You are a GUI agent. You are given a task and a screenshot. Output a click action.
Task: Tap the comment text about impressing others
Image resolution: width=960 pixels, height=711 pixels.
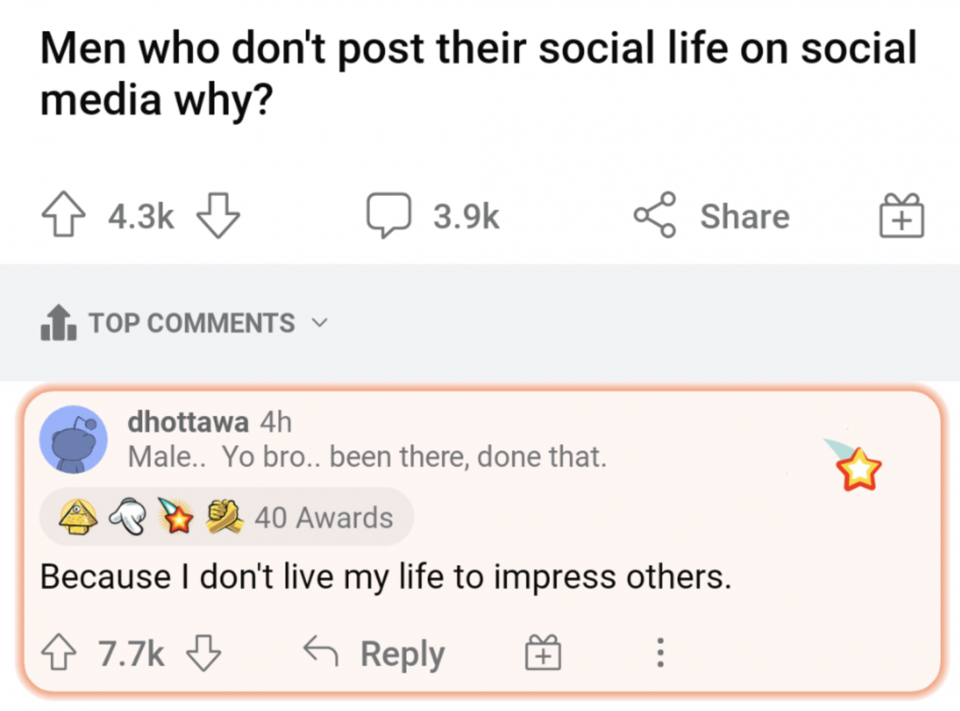tap(386, 577)
